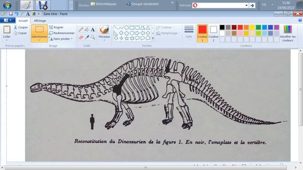
Task: Select the Eraser tool
Action: [81, 37]
